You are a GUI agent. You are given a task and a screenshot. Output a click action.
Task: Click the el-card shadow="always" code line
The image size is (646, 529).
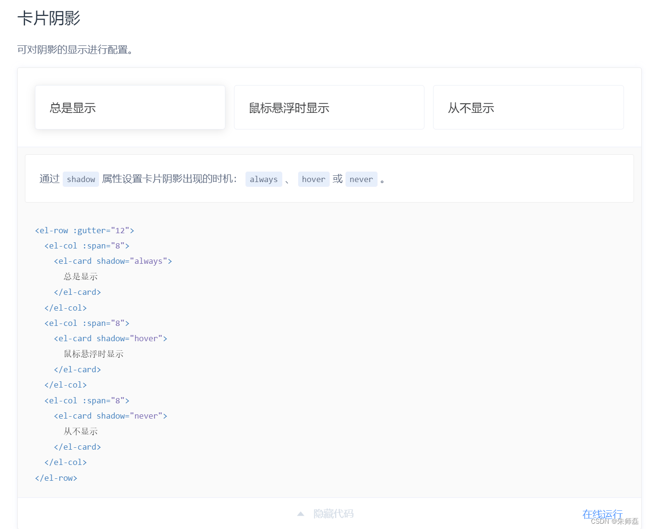112,260
